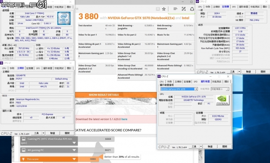
Task: Click 關閉 button in graphics CPU-Z window
Action: coord(225,147)
